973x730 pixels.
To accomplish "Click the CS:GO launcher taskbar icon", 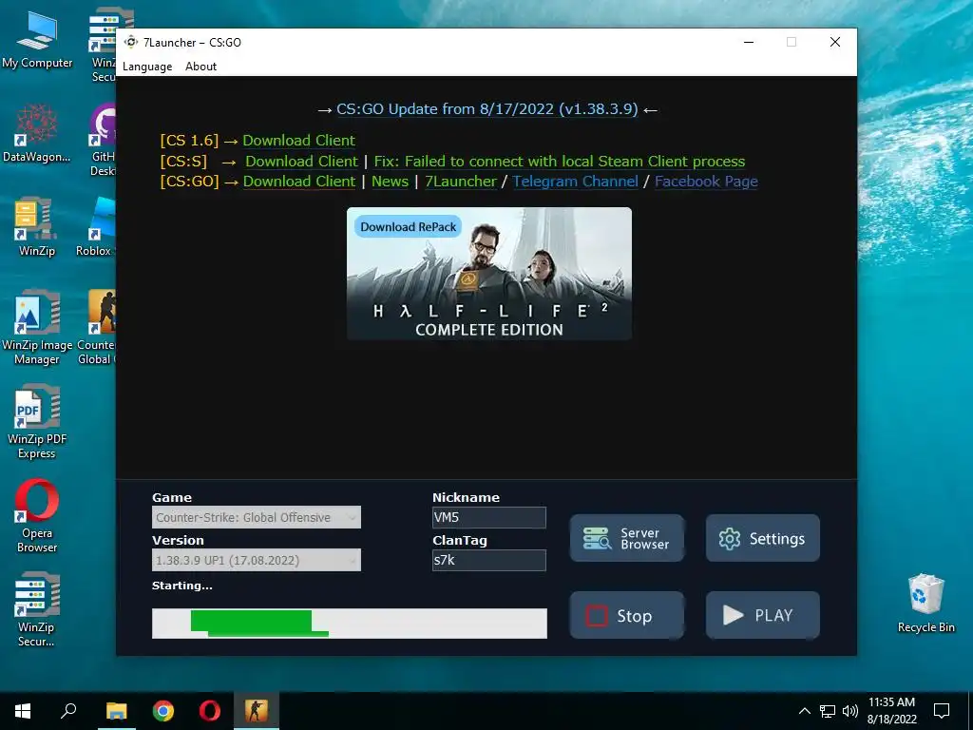I will (257, 711).
